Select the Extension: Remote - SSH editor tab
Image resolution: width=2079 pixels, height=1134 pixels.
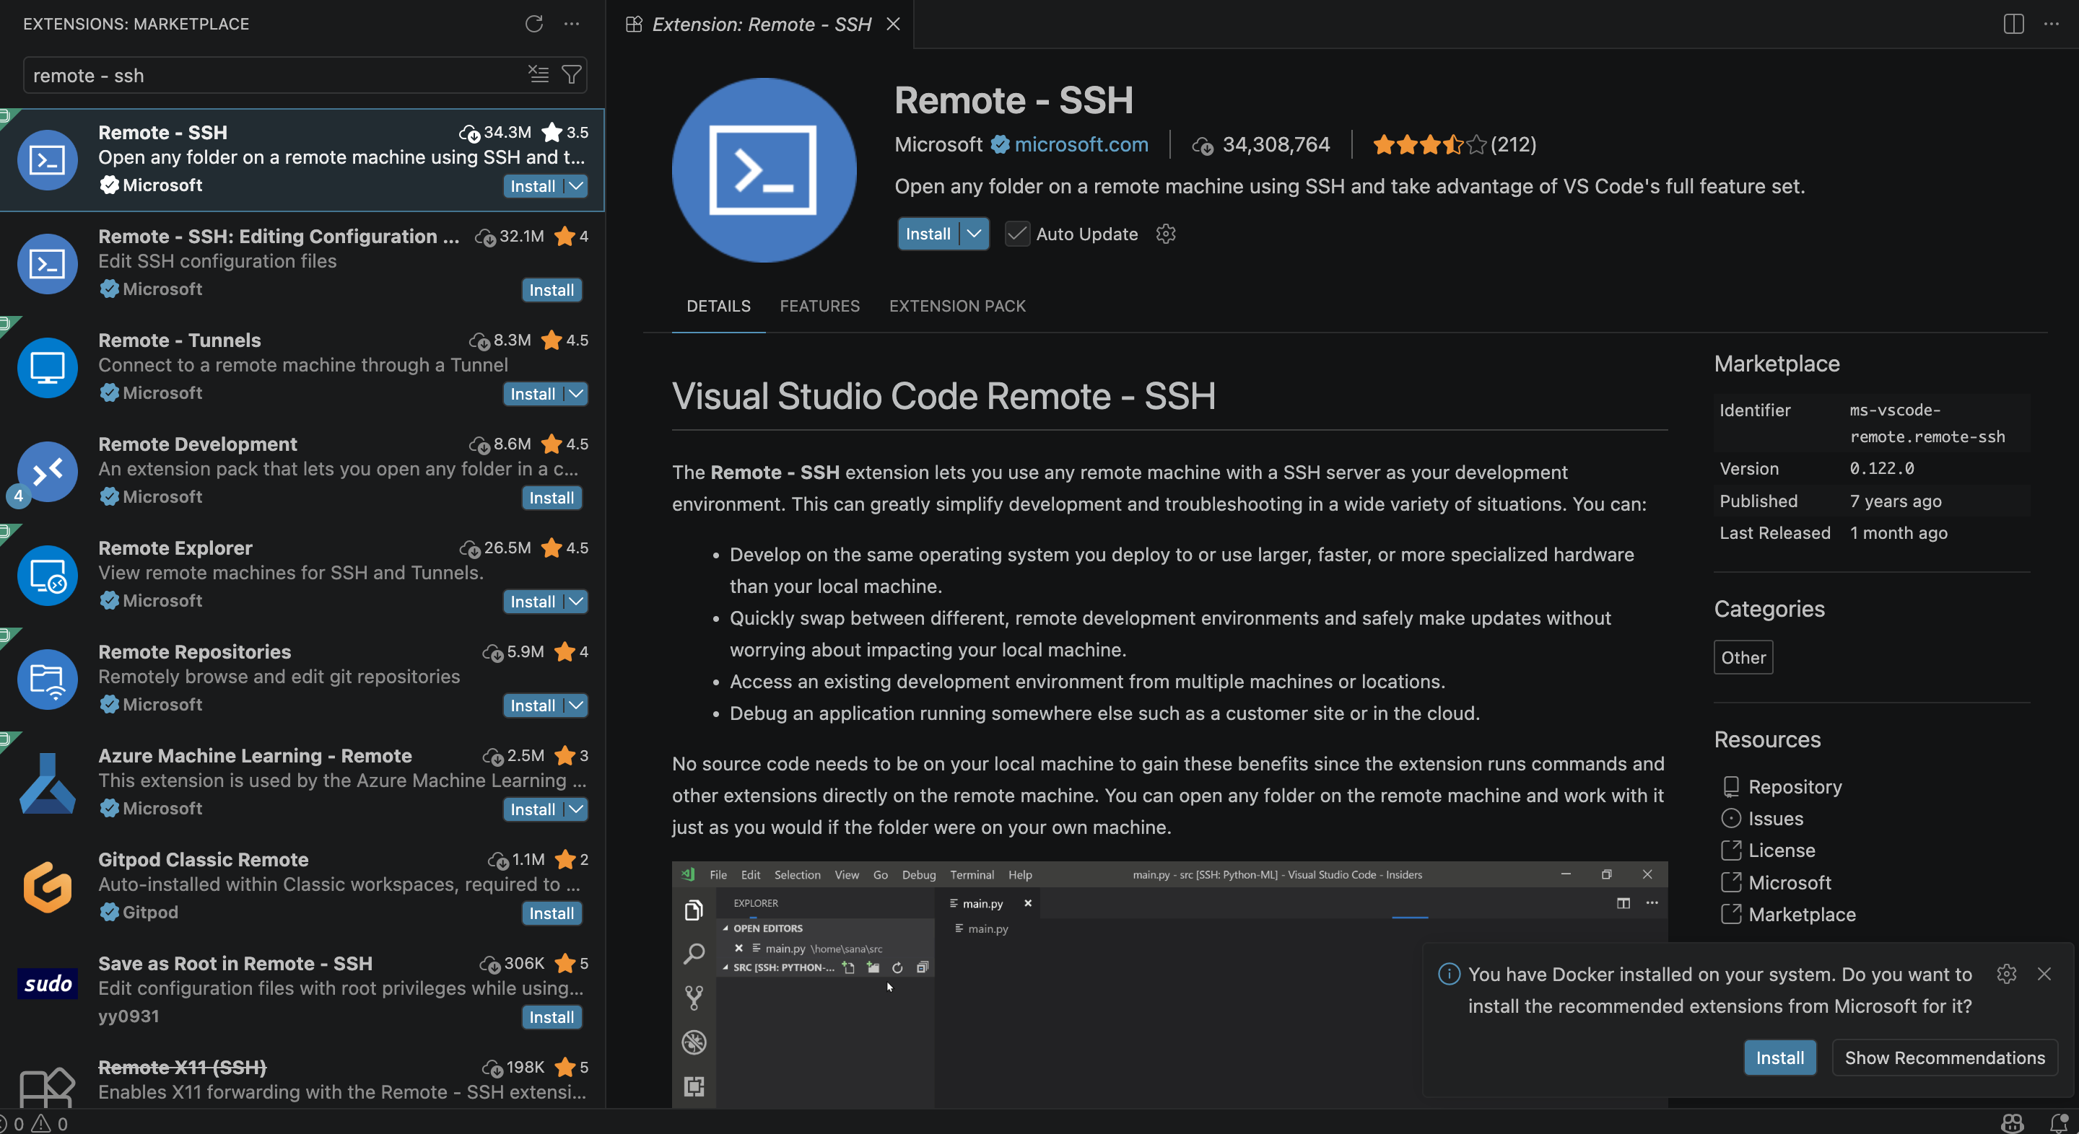click(x=761, y=25)
